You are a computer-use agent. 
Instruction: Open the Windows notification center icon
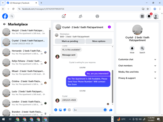tap(159, 119)
